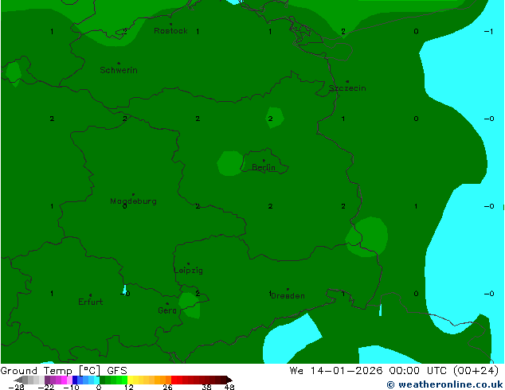Select the Rostock label on the map

(x=170, y=31)
